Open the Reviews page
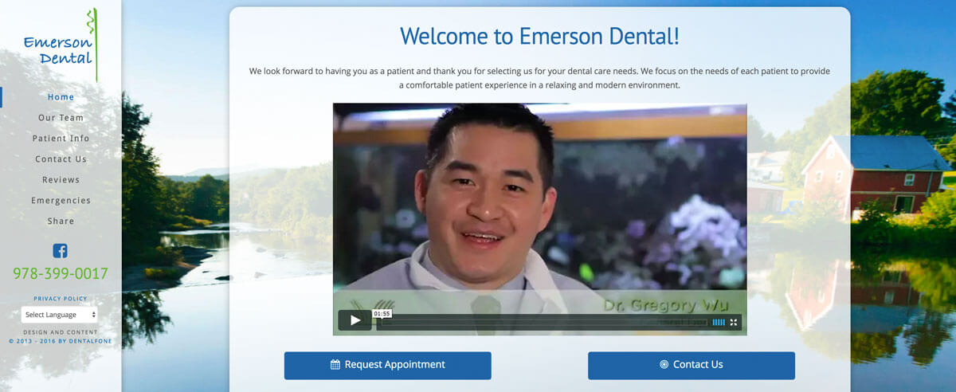 [x=61, y=180]
